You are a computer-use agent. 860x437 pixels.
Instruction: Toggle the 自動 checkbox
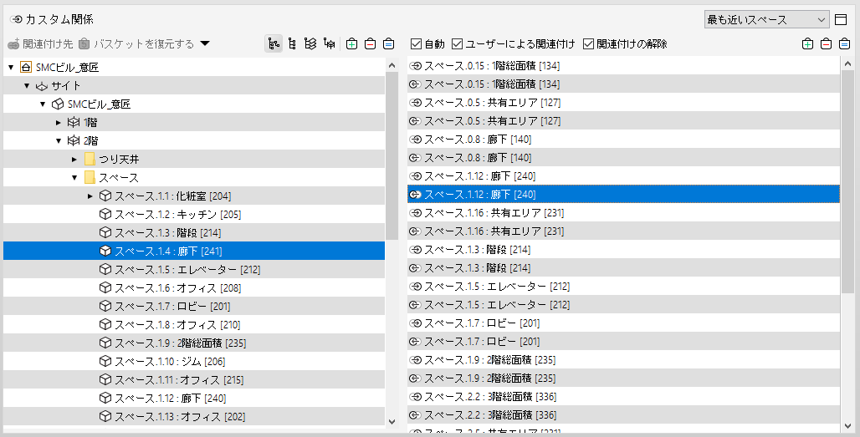point(417,43)
